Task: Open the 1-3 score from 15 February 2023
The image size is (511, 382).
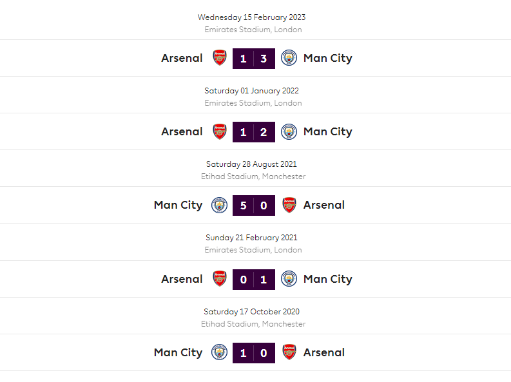Action: pyautogui.click(x=254, y=59)
